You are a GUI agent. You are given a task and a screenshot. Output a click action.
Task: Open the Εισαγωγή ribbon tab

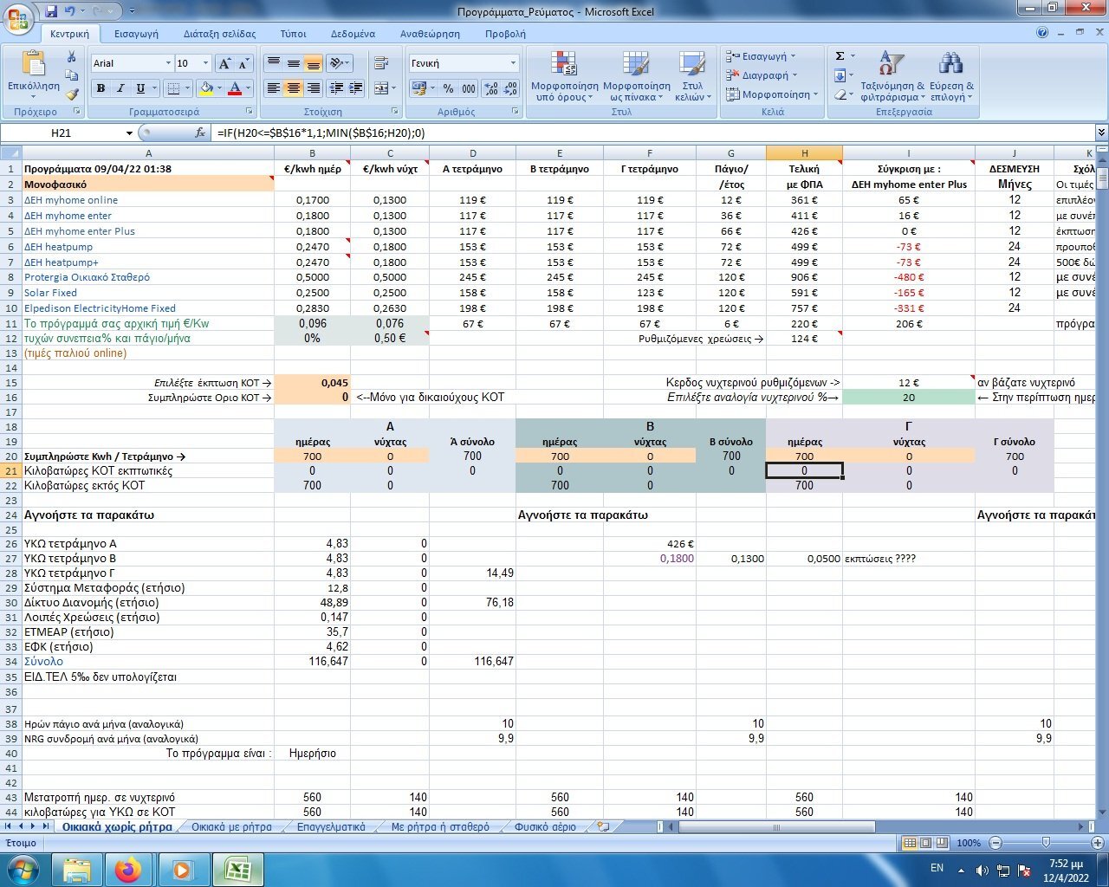click(x=137, y=34)
